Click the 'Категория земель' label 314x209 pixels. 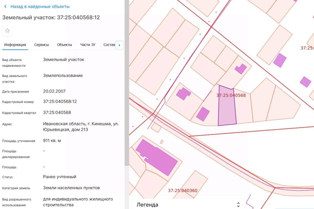coord(16,188)
